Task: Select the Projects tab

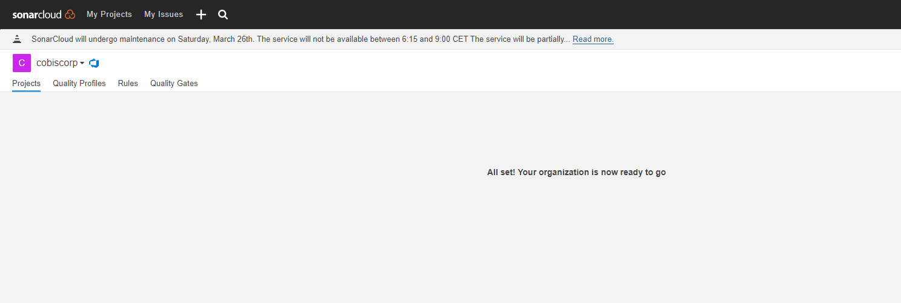Action: [26, 84]
